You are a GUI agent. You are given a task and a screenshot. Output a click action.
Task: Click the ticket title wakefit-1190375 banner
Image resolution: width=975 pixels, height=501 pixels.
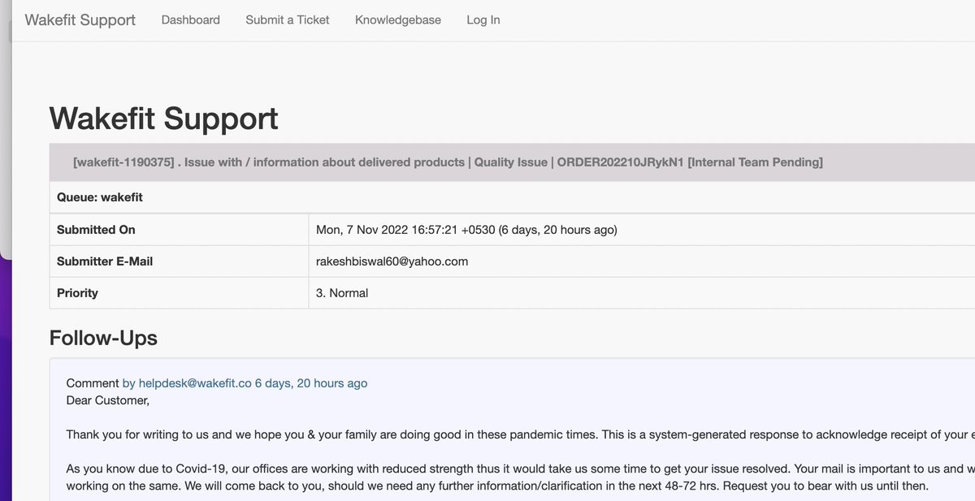point(512,162)
